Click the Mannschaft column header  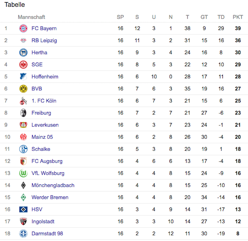click(x=32, y=17)
